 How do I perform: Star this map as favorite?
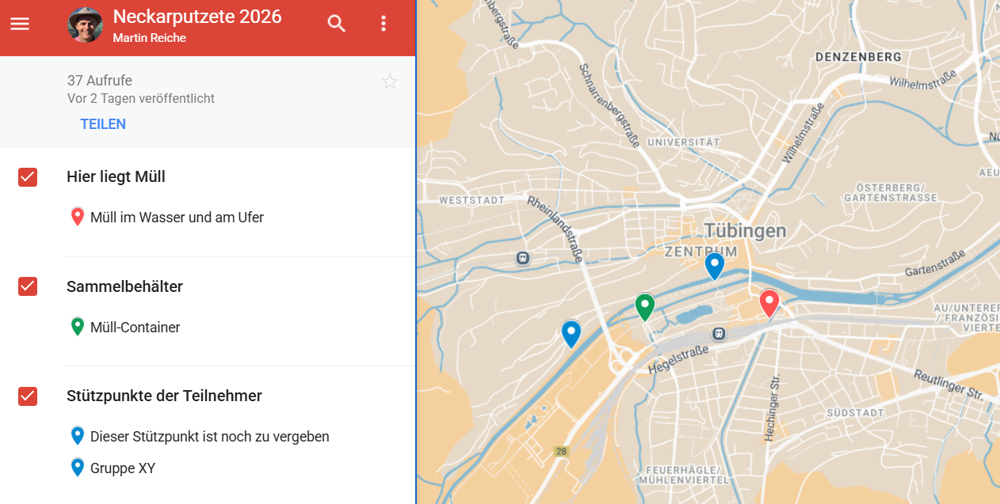coord(390,81)
